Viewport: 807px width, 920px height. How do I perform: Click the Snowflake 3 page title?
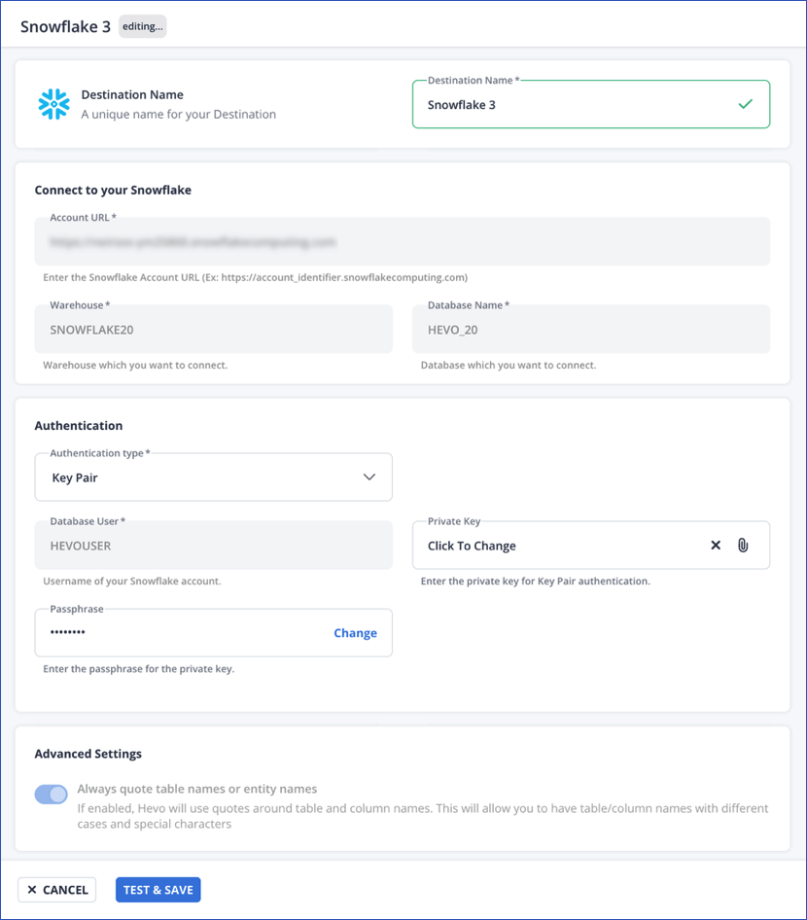pos(65,27)
